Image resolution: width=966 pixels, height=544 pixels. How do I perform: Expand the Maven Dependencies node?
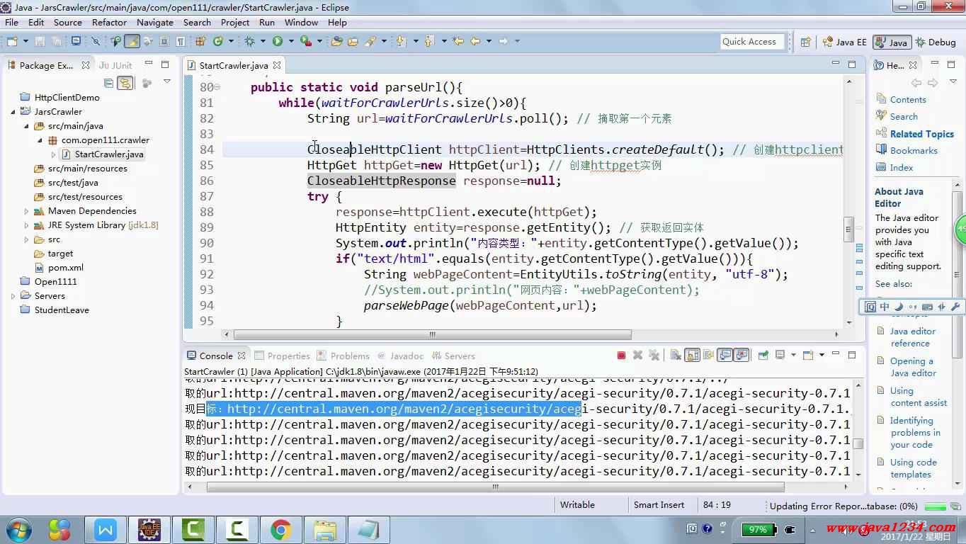tap(26, 211)
